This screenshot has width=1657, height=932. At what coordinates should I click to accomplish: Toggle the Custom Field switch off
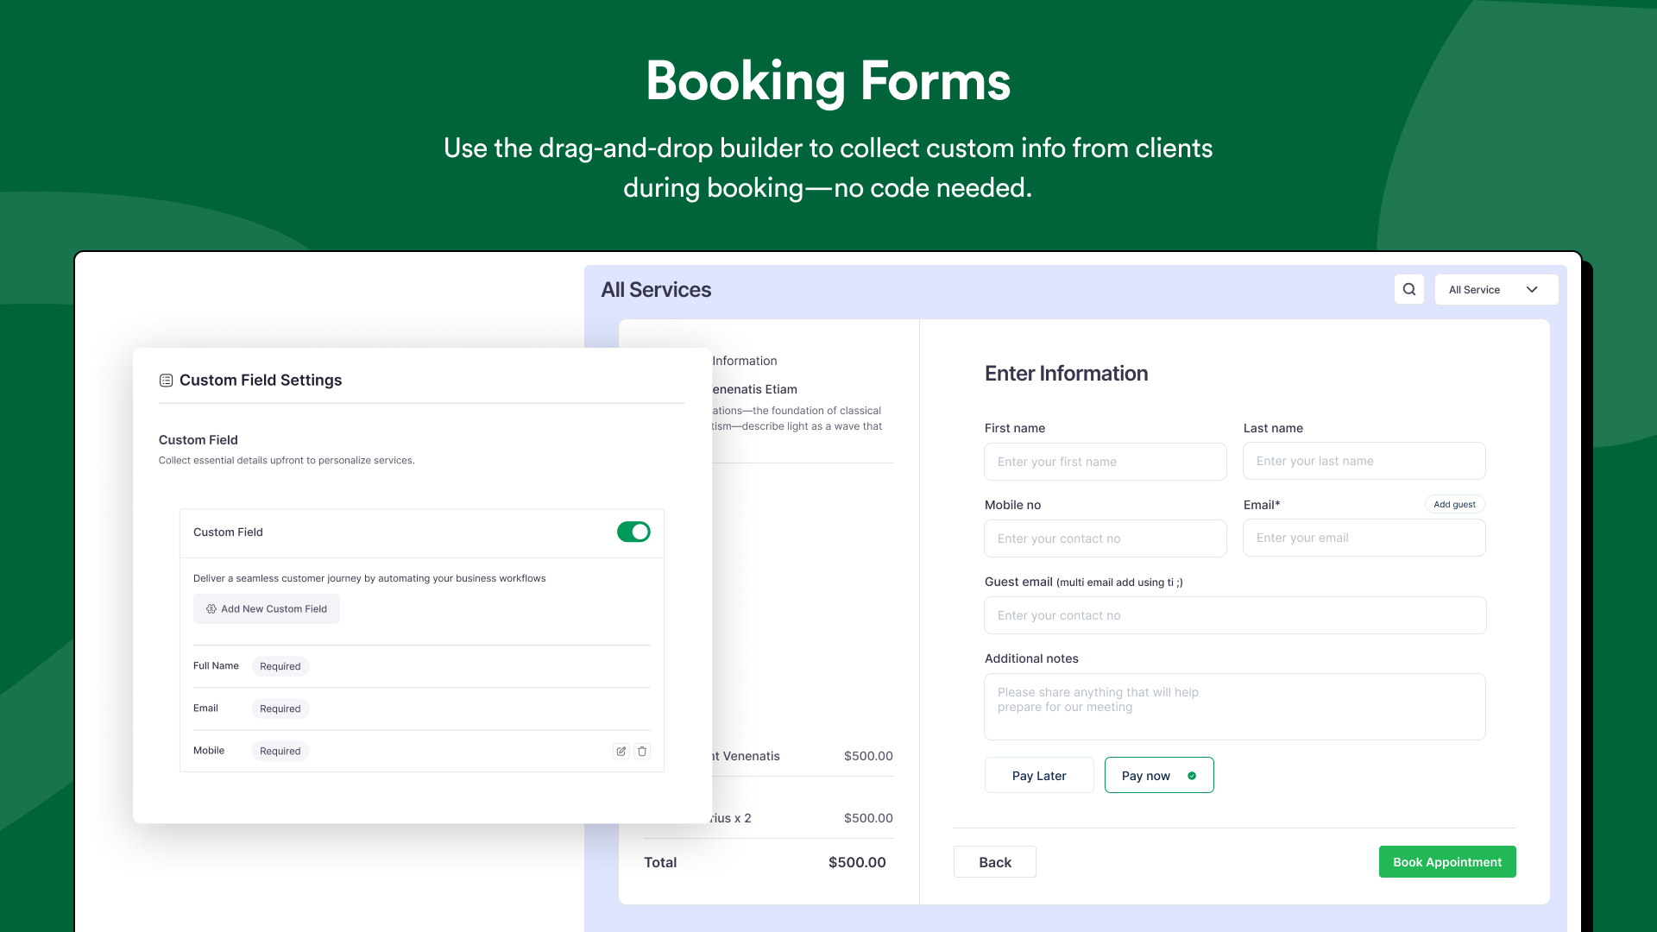point(633,532)
